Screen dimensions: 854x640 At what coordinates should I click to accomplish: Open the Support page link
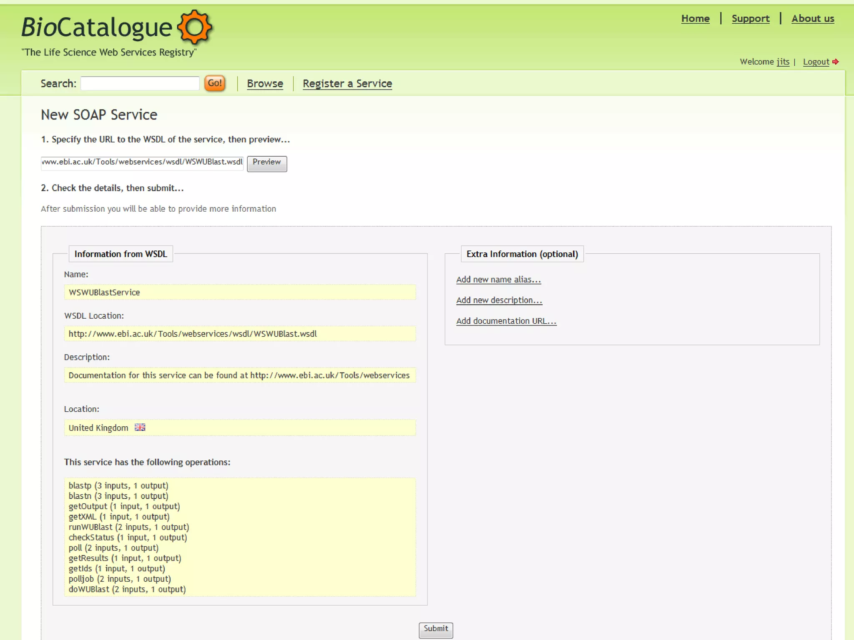750,19
